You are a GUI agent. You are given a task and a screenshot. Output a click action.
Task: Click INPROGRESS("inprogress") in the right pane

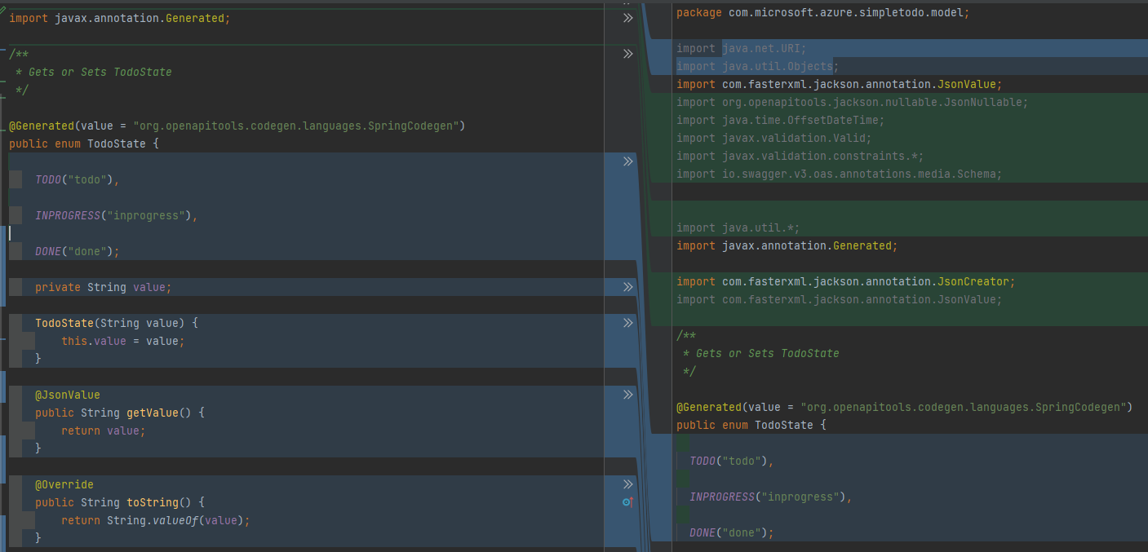(771, 497)
